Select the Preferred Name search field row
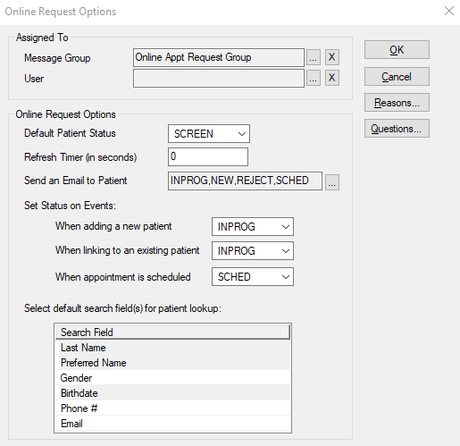The height and width of the screenshot is (446, 460). 172,363
